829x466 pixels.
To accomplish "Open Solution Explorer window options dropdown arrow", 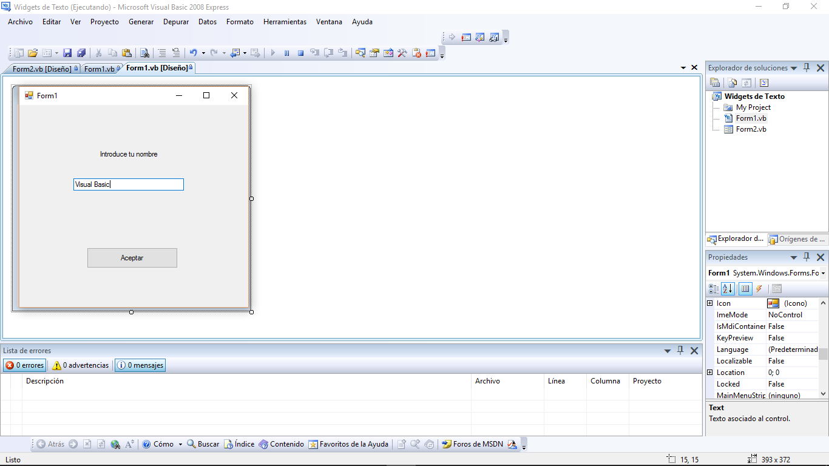I will (793, 68).
